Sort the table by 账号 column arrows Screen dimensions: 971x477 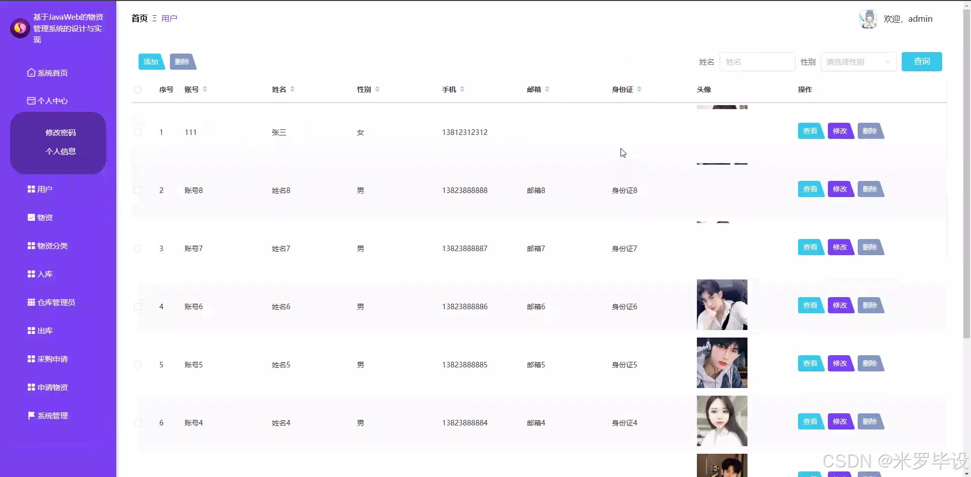[205, 89]
